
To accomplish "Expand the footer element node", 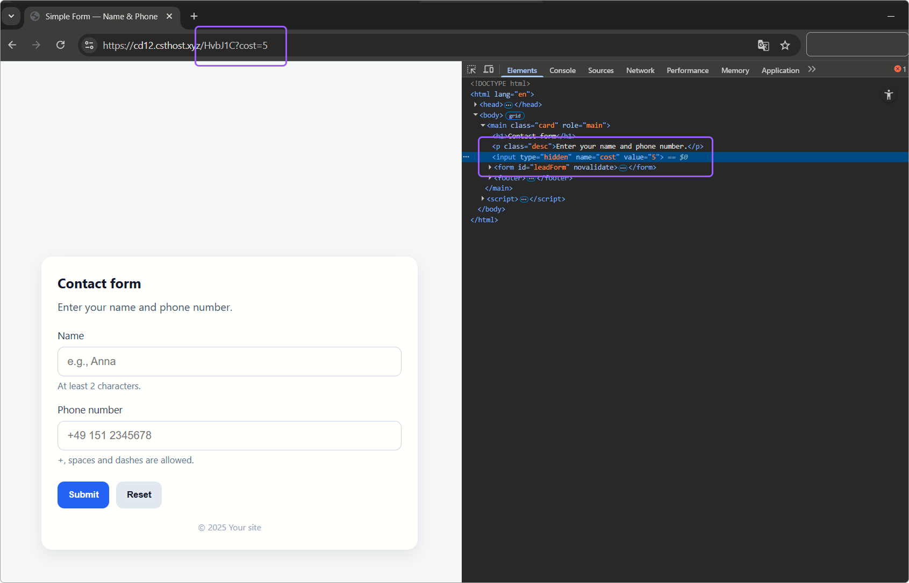I will (490, 178).
